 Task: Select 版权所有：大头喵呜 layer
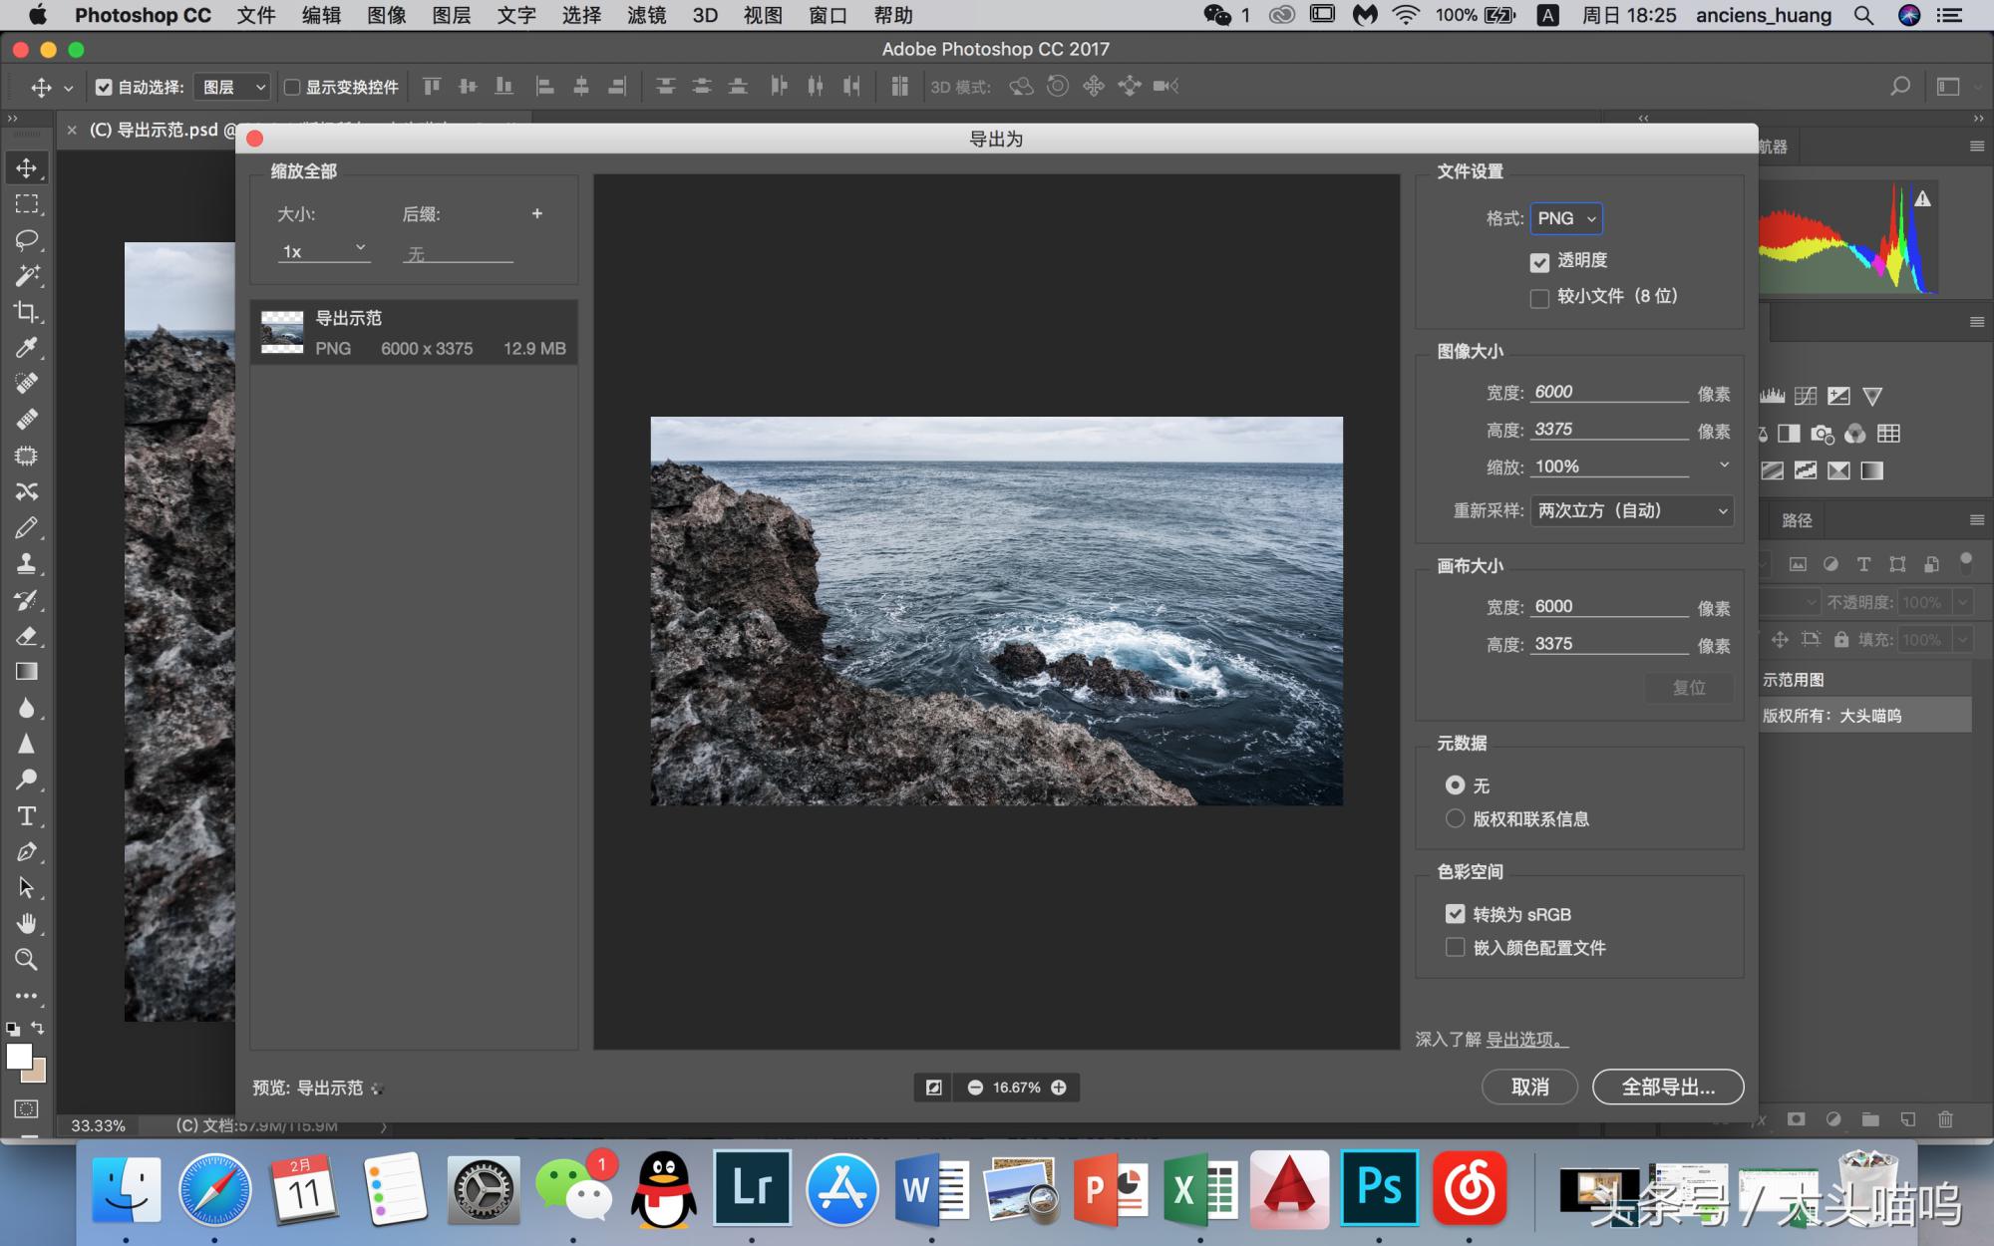[x=1864, y=716]
